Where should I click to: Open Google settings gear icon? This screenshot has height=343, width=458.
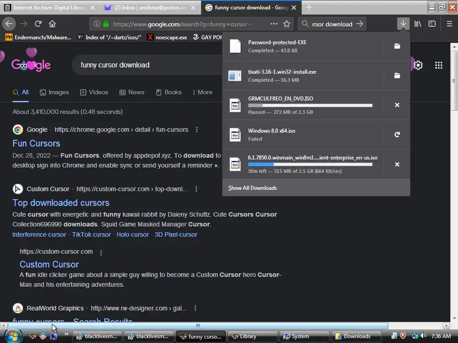(418, 65)
